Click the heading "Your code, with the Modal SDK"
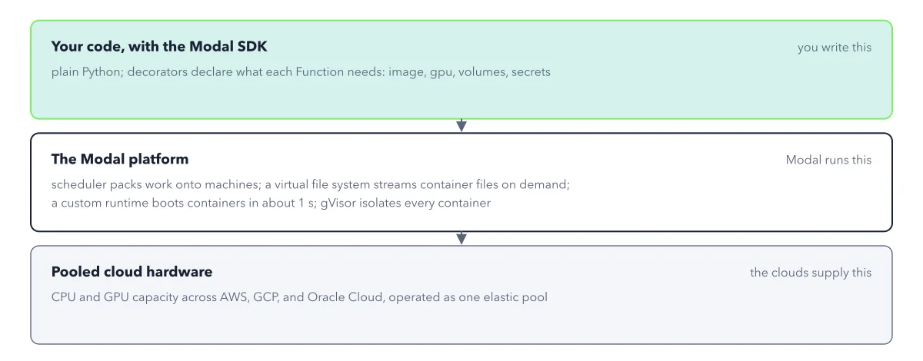The width and height of the screenshot is (923, 361). coord(158,46)
